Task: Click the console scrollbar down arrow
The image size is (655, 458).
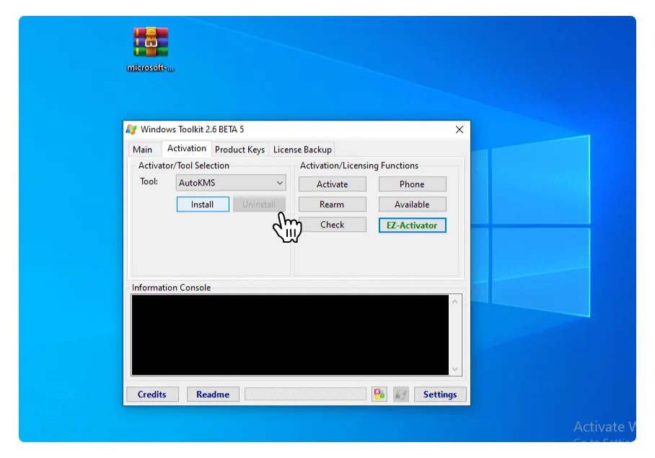Action: (455, 369)
